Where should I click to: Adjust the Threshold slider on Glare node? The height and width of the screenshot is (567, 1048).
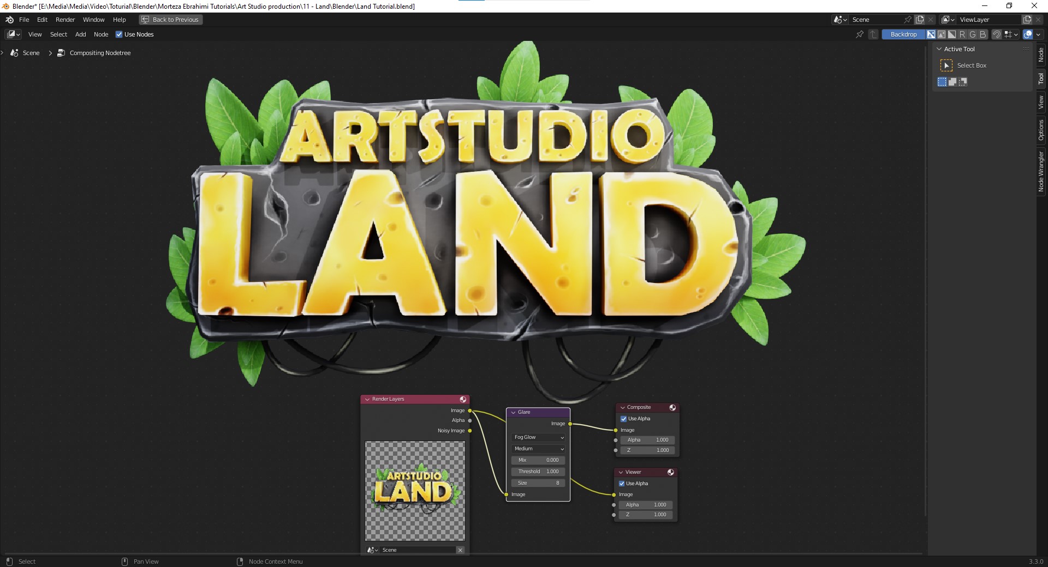point(538,472)
